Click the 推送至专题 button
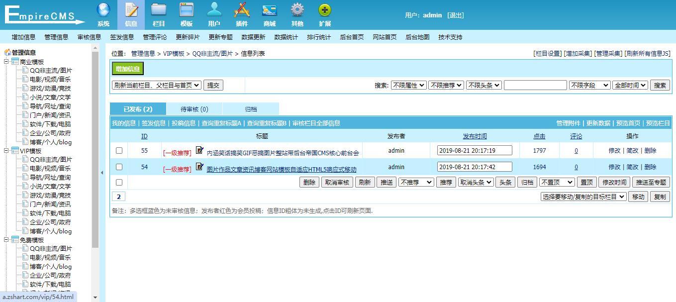Viewport: 676px width, 302px height. click(x=651, y=182)
